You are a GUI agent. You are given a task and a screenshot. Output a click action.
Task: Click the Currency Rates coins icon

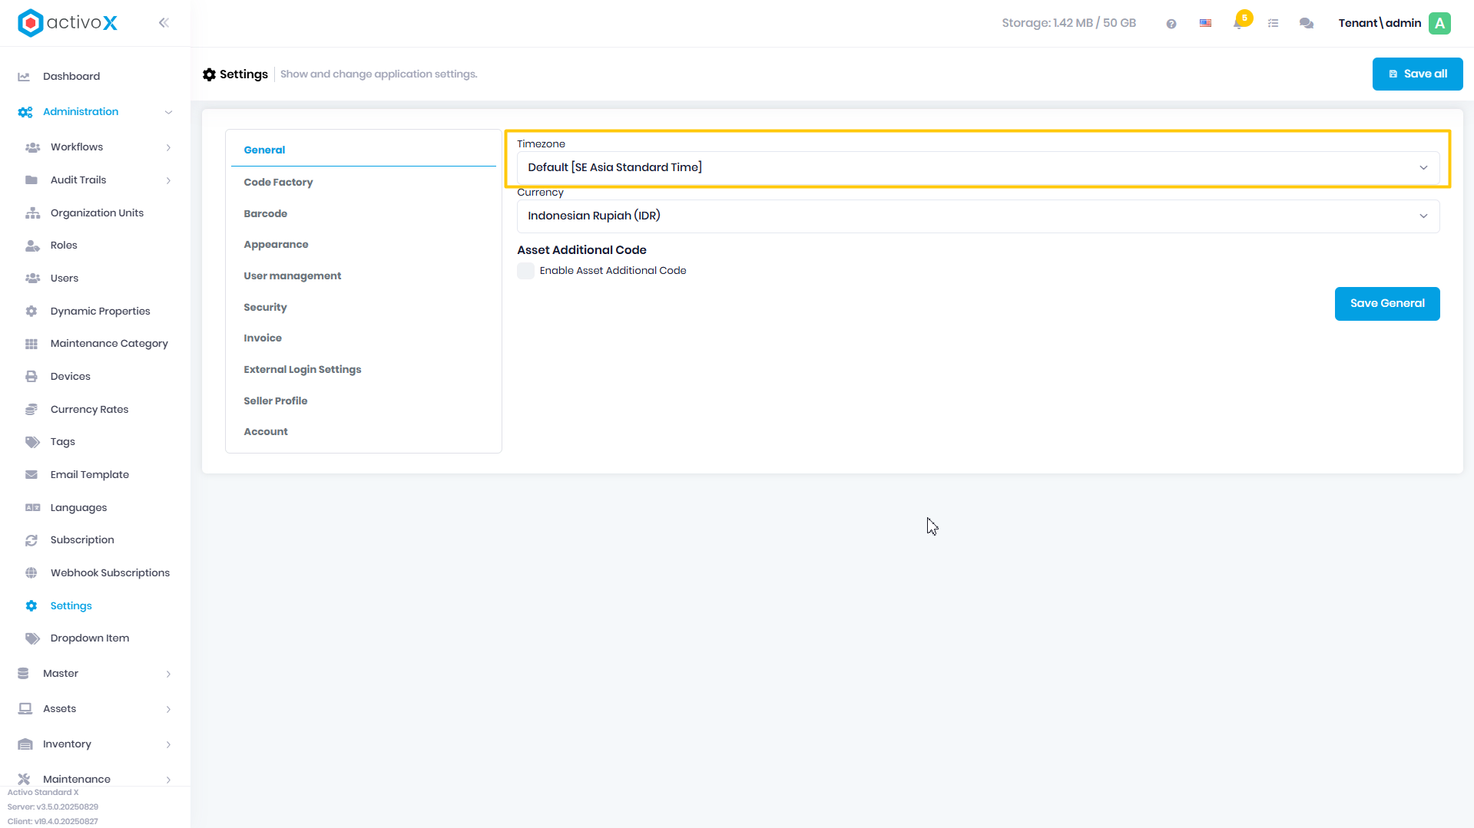pos(31,410)
